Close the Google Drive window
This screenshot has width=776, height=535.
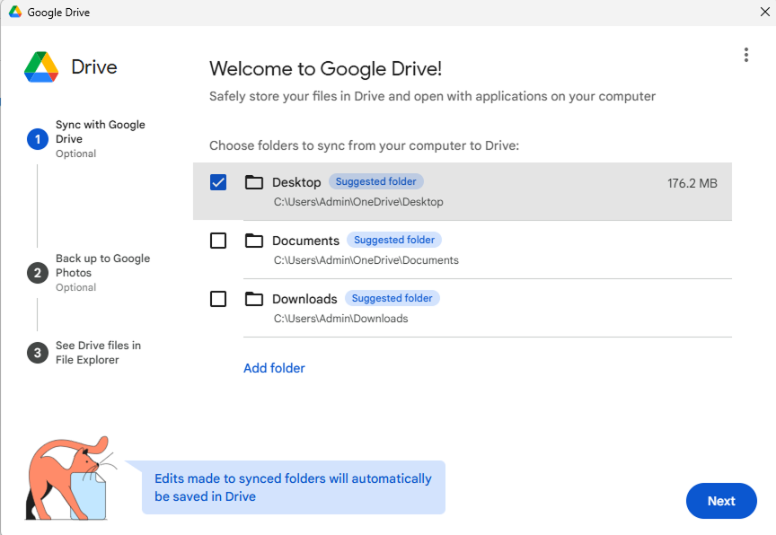pyautogui.click(x=764, y=13)
